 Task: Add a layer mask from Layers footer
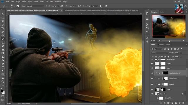coord(168,103)
